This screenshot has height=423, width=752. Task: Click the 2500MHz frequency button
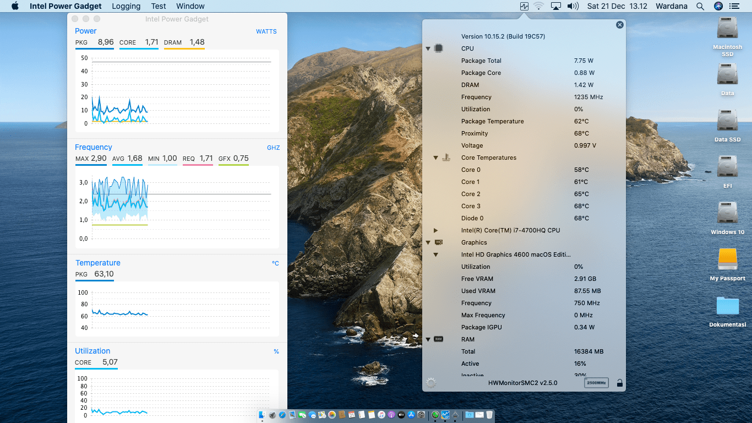pyautogui.click(x=596, y=382)
